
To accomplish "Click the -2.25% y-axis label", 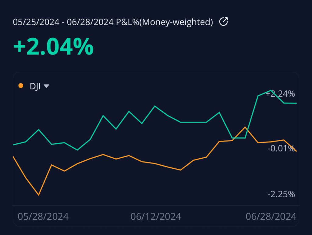I will tap(281, 194).
